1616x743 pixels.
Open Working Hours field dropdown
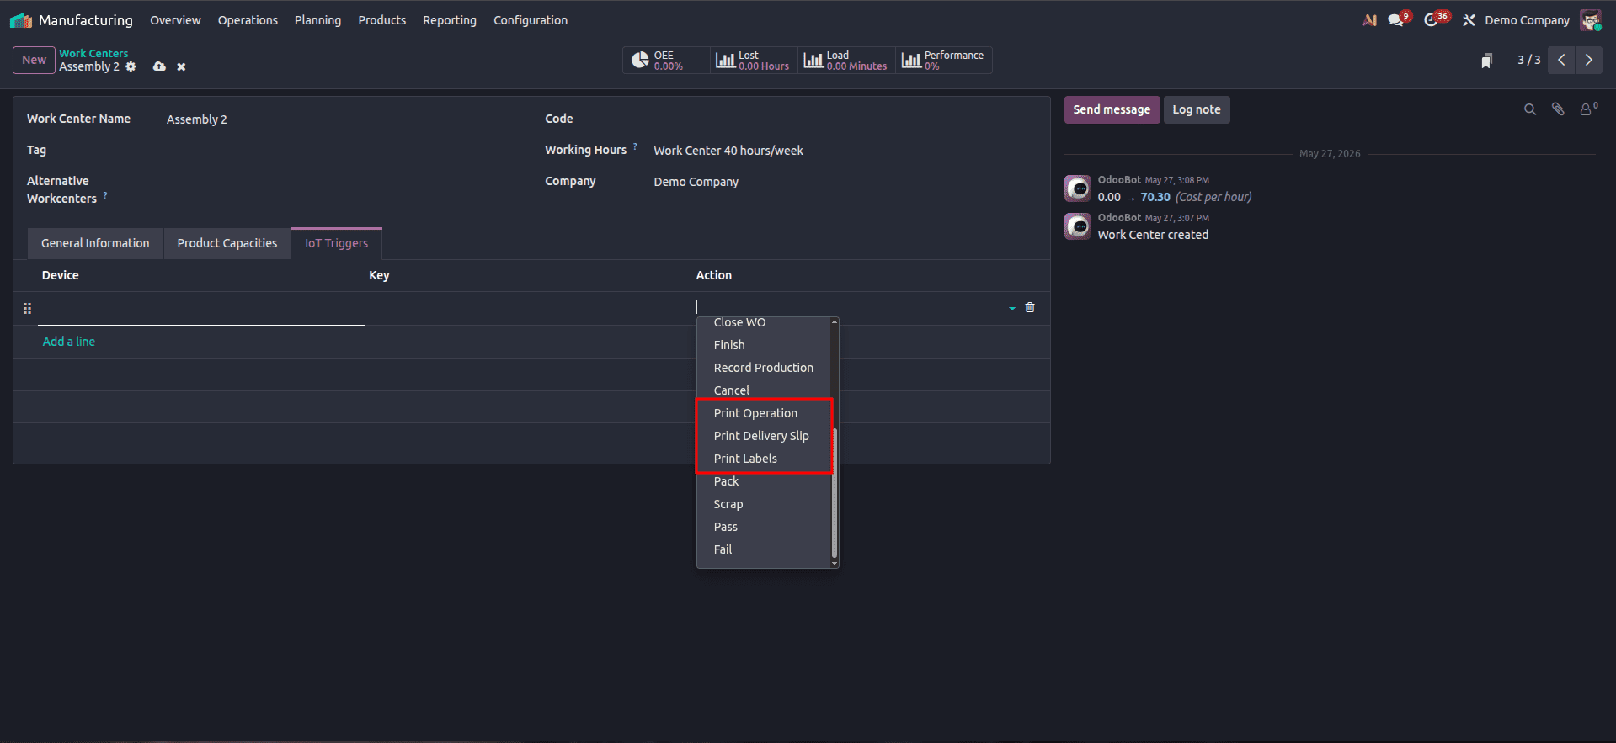tap(845, 151)
